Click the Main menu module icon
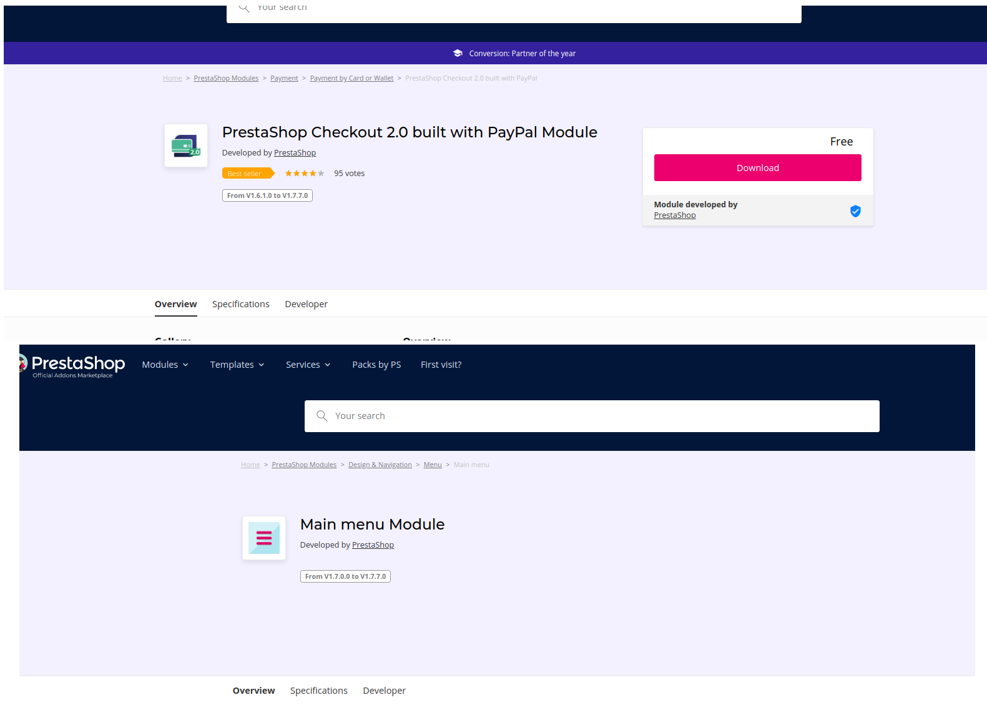 [x=264, y=538]
